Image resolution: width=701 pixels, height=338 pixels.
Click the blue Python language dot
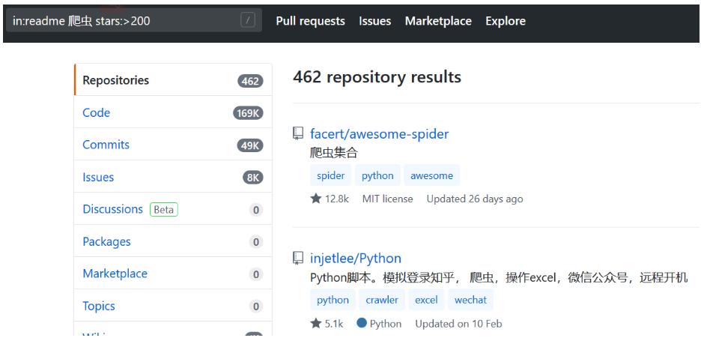pos(362,323)
